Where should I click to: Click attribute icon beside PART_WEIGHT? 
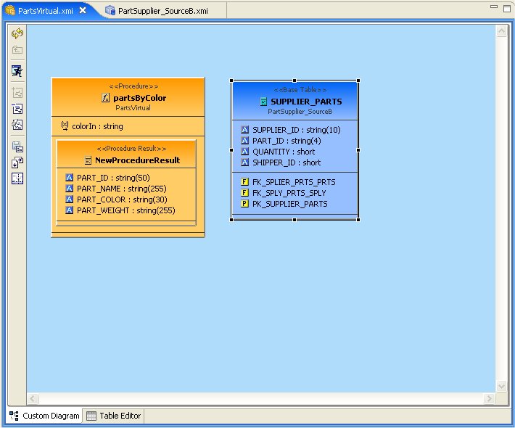coord(70,210)
